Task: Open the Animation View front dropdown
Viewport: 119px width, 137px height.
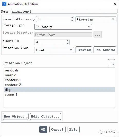Action: click(54, 50)
